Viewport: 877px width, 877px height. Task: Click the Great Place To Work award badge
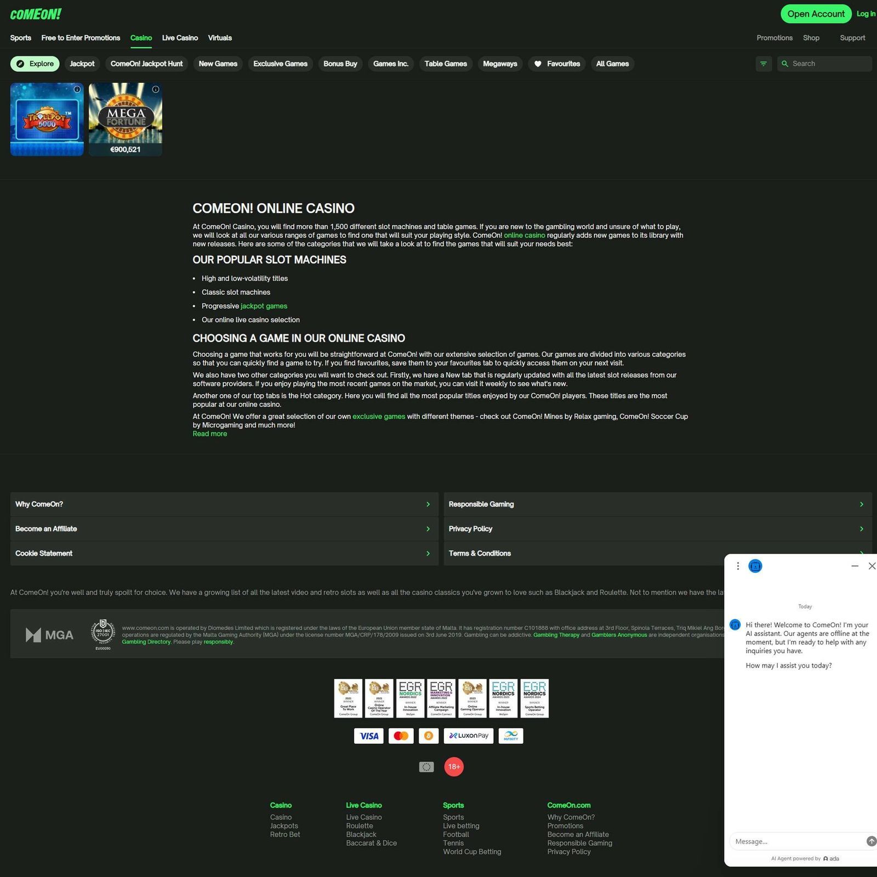[x=348, y=698]
